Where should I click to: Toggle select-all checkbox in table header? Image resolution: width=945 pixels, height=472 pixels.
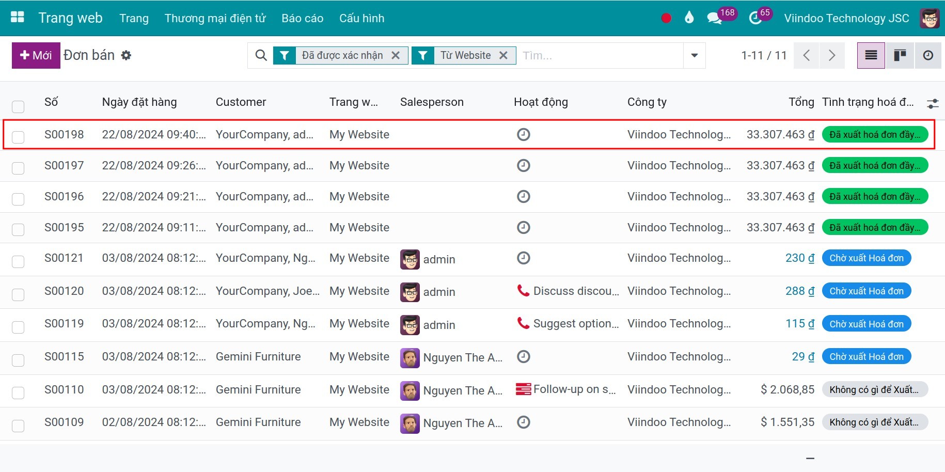pos(18,107)
